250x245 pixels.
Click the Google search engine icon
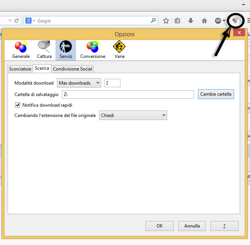(28, 21)
